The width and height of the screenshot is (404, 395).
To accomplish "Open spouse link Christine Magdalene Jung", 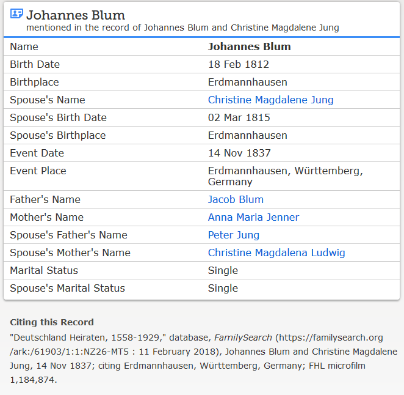I will coord(270,100).
